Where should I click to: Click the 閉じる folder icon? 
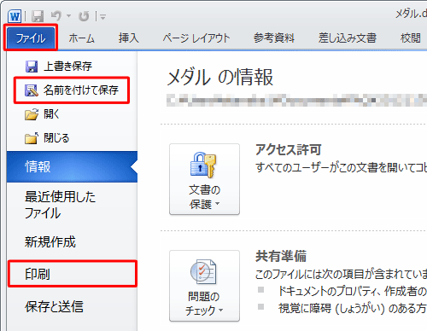(32, 138)
